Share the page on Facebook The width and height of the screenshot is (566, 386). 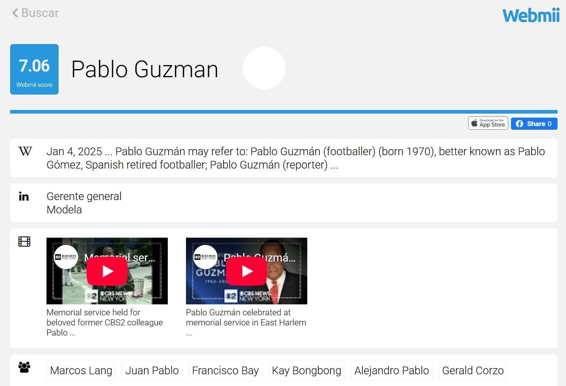pyautogui.click(x=534, y=124)
